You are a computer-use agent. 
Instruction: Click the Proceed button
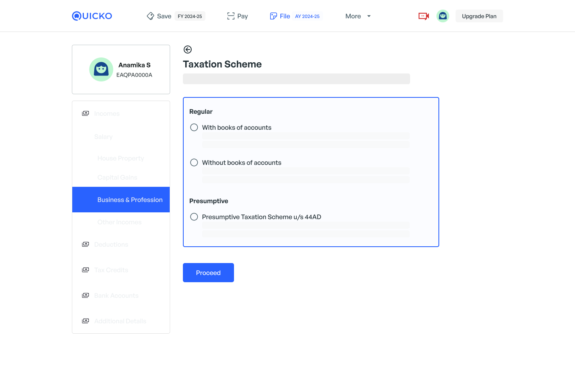208,273
